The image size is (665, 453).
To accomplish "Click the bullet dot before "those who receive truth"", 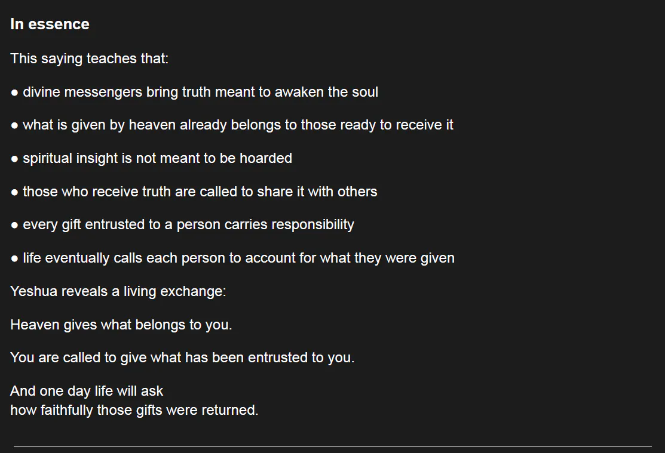I will 15,192.
